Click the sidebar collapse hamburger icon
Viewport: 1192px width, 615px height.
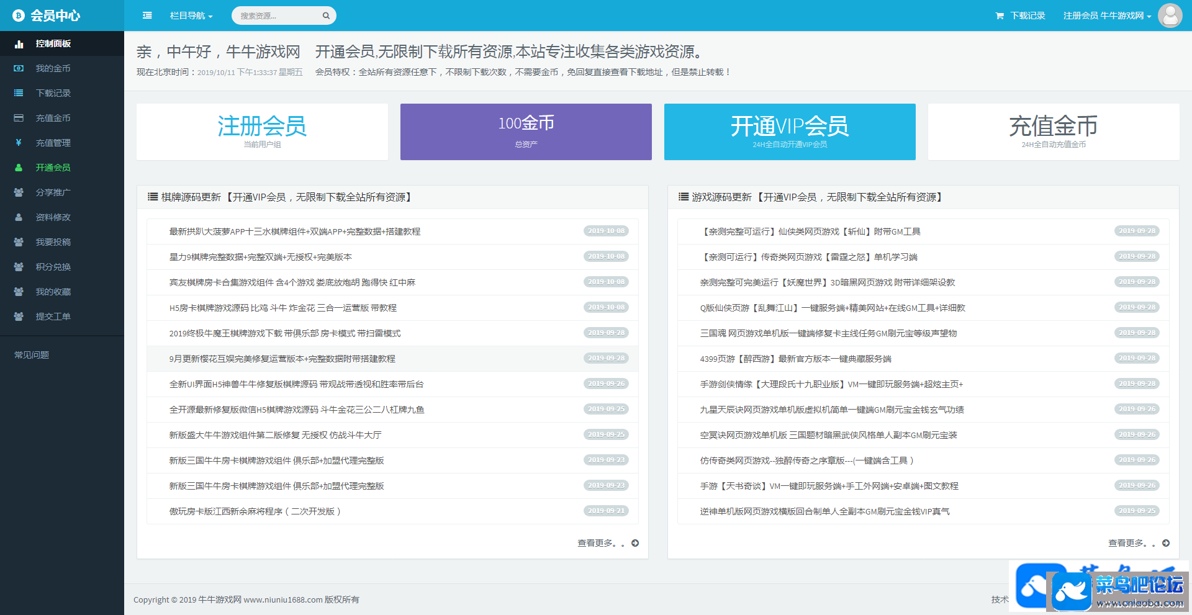(147, 16)
